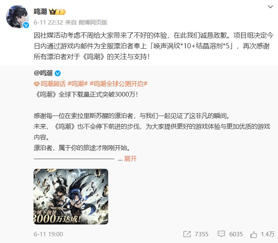Open the 鸣潮 profile avatar
Image resolution: width=278 pixels, height=243 pixels.
click(17, 17)
